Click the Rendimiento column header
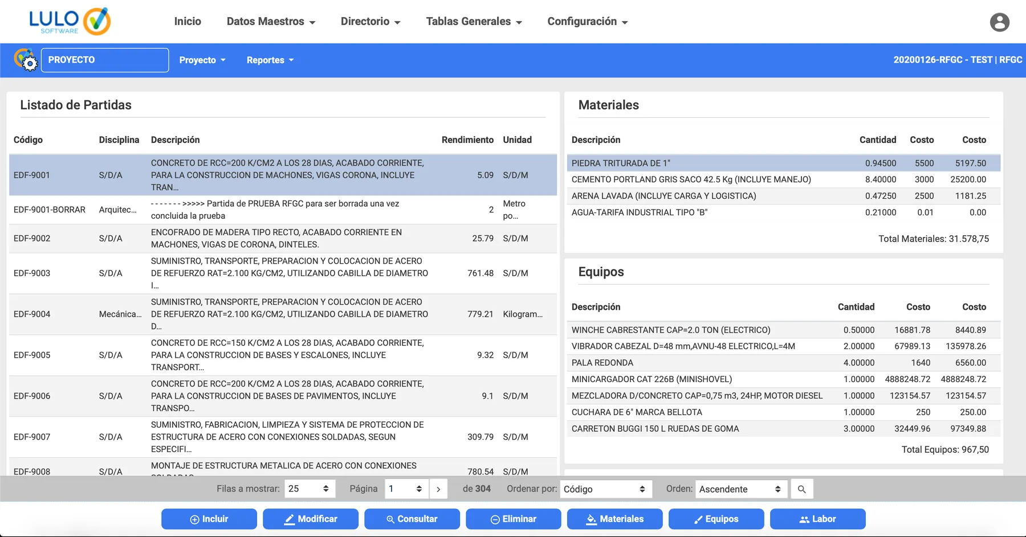This screenshot has width=1026, height=537. (467, 140)
